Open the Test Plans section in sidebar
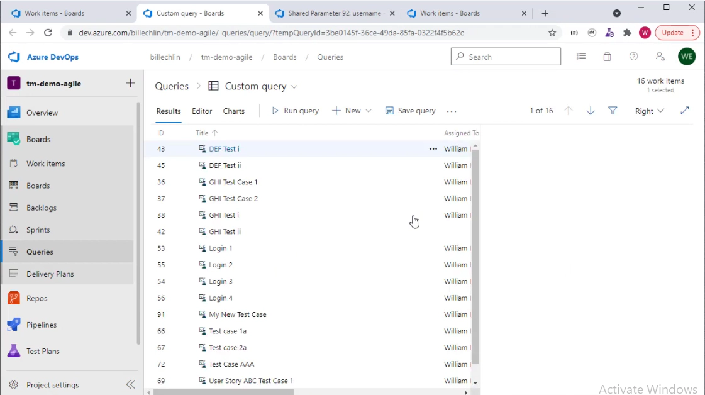Image resolution: width=705 pixels, height=395 pixels. pos(43,351)
